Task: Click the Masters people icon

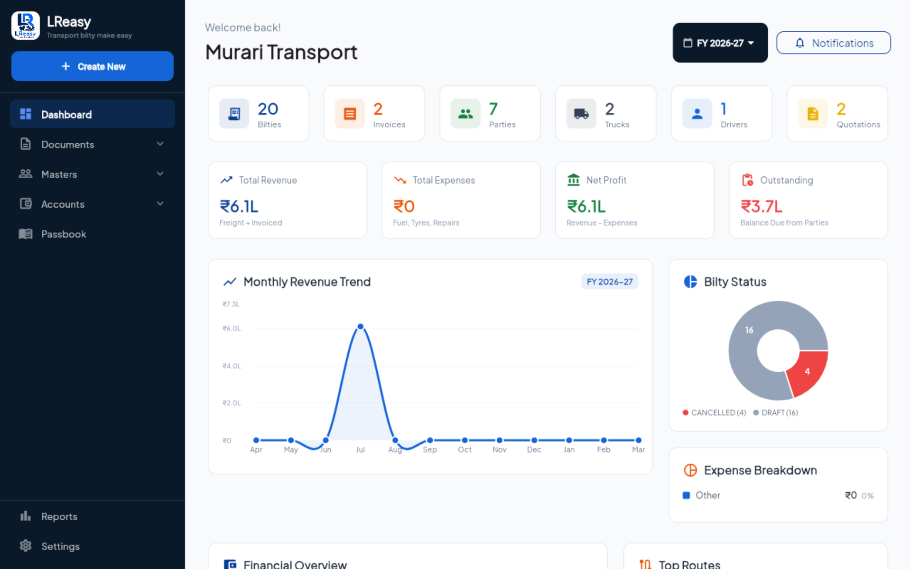Action: (26, 174)
